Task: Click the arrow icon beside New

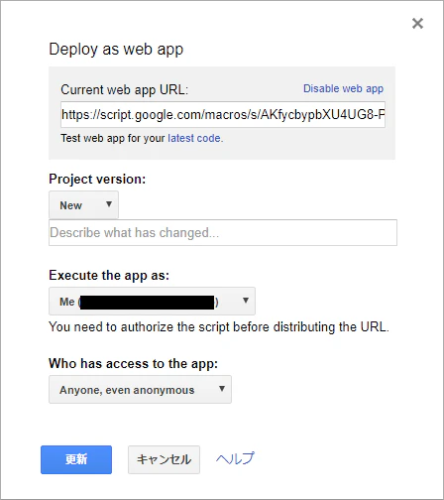Action: click(x=109, y=204)
